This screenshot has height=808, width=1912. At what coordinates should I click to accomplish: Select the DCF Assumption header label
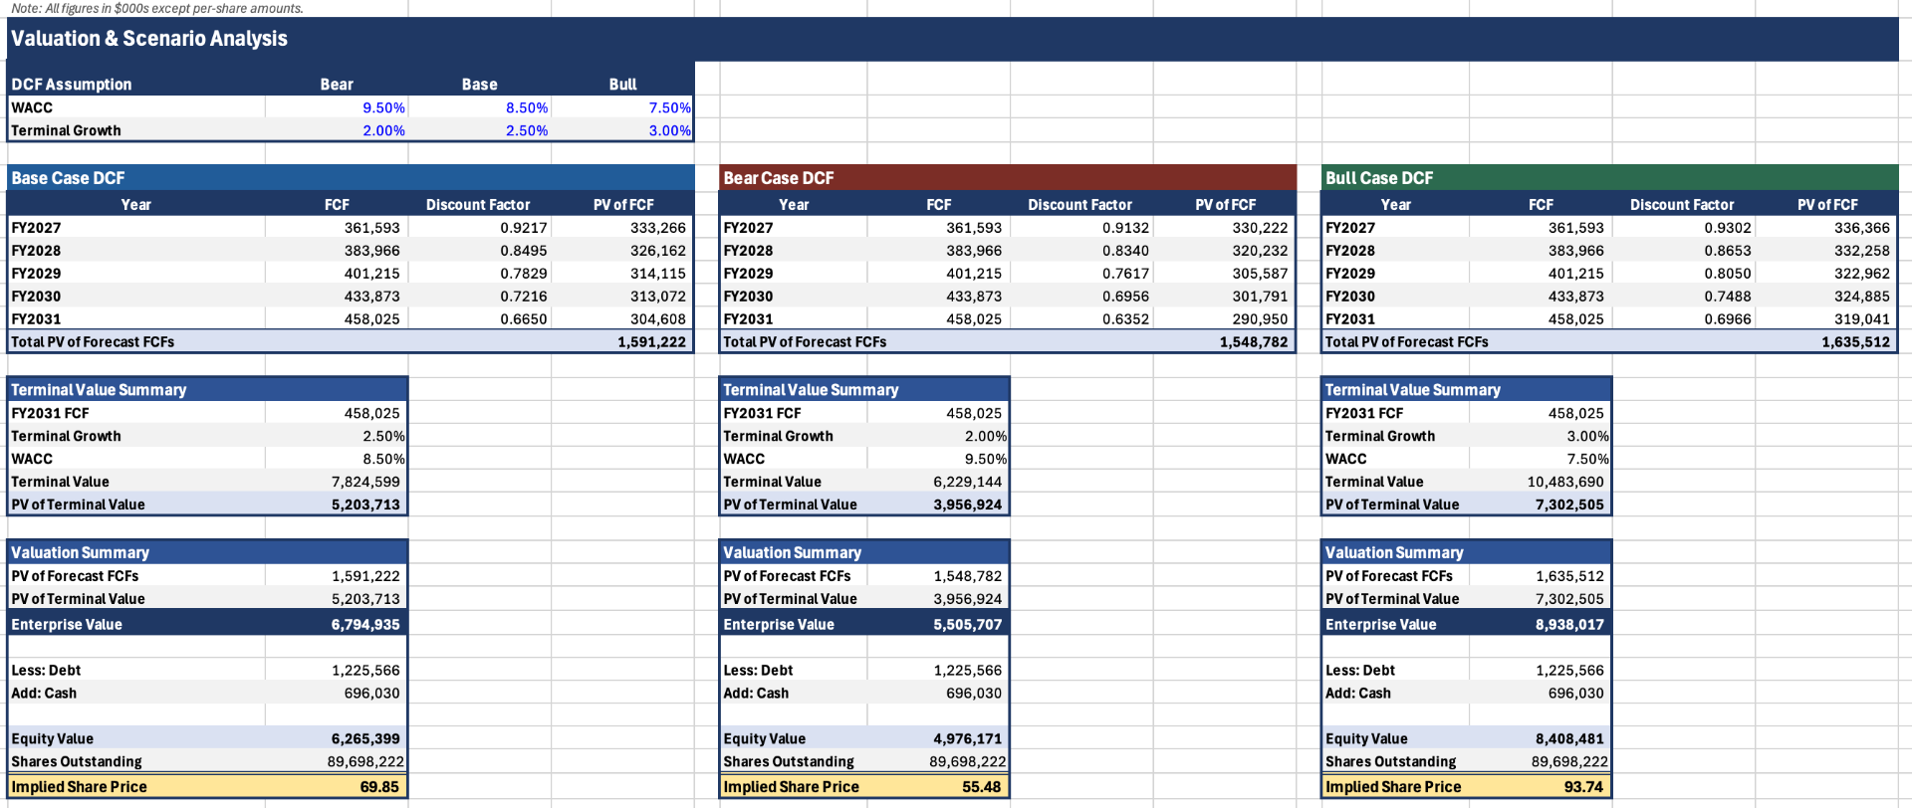[x=71, y=85]
